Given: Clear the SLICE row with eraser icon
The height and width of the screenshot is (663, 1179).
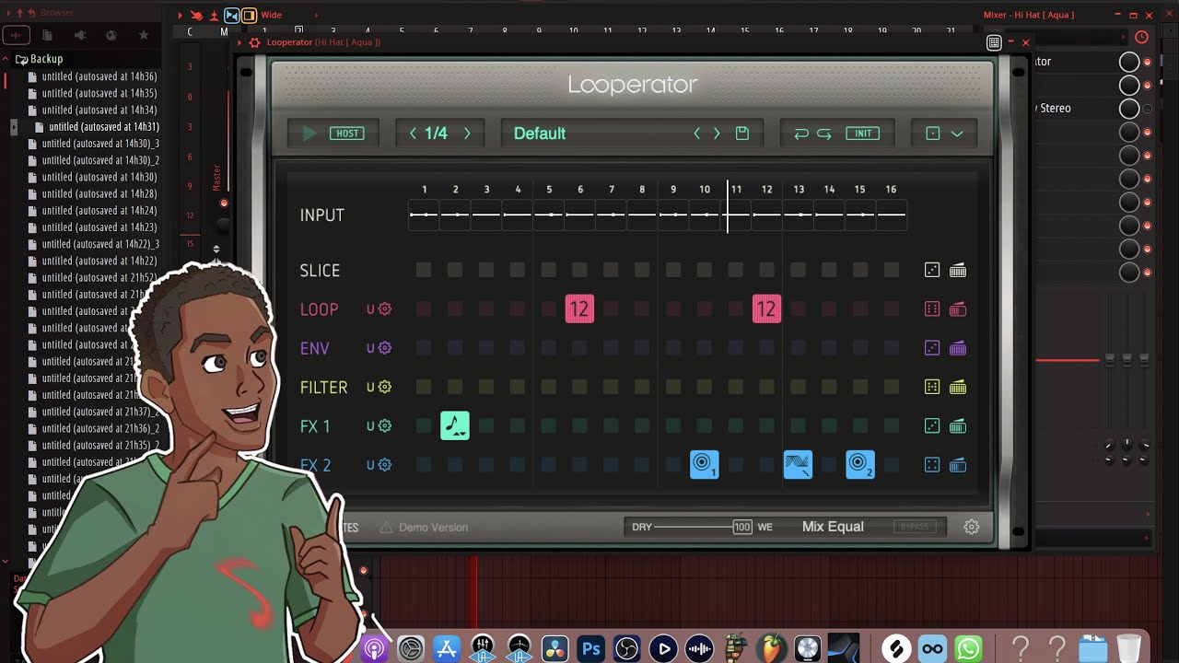Looking at the screenshot, I should pyautogui.click(x=958, y=270).
